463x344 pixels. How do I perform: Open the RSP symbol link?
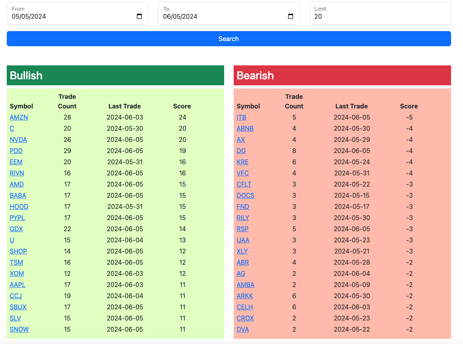[242, 229]
